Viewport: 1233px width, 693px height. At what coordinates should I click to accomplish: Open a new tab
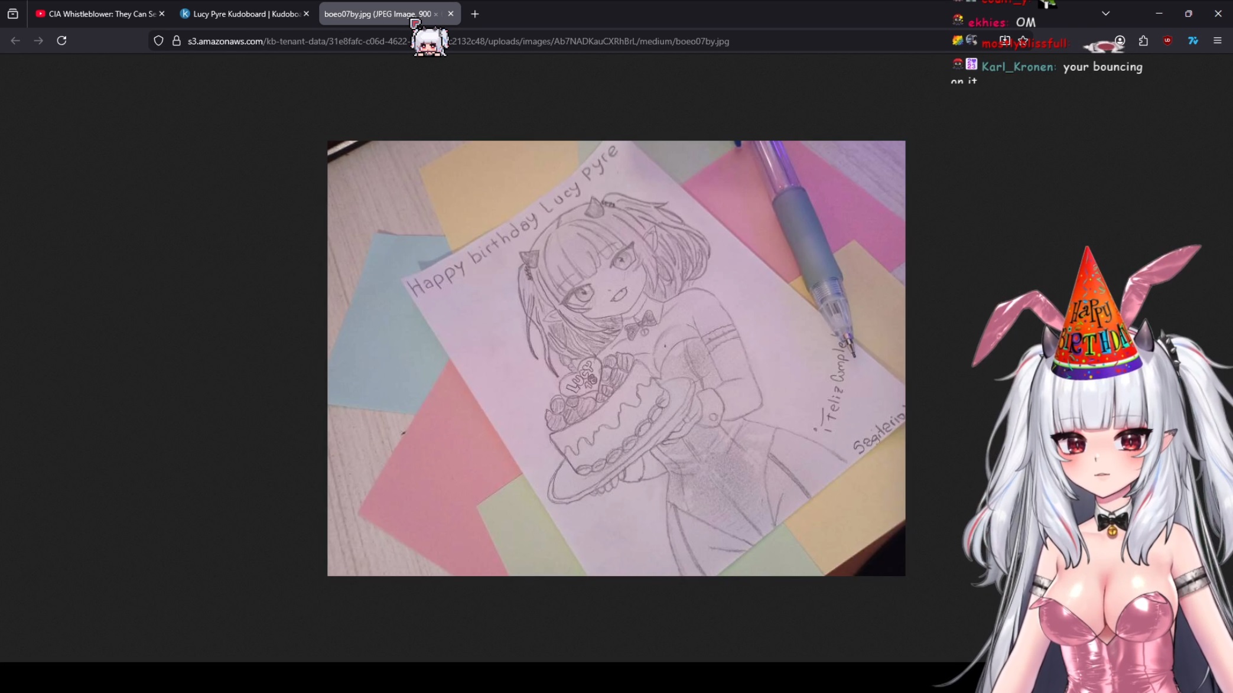tap(475, 14)
